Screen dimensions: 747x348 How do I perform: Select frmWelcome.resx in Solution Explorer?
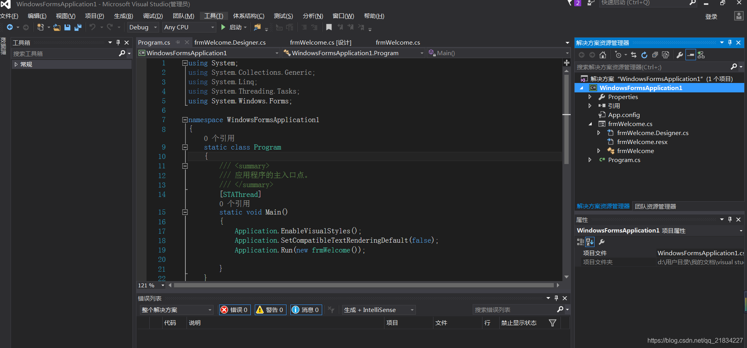642,142
